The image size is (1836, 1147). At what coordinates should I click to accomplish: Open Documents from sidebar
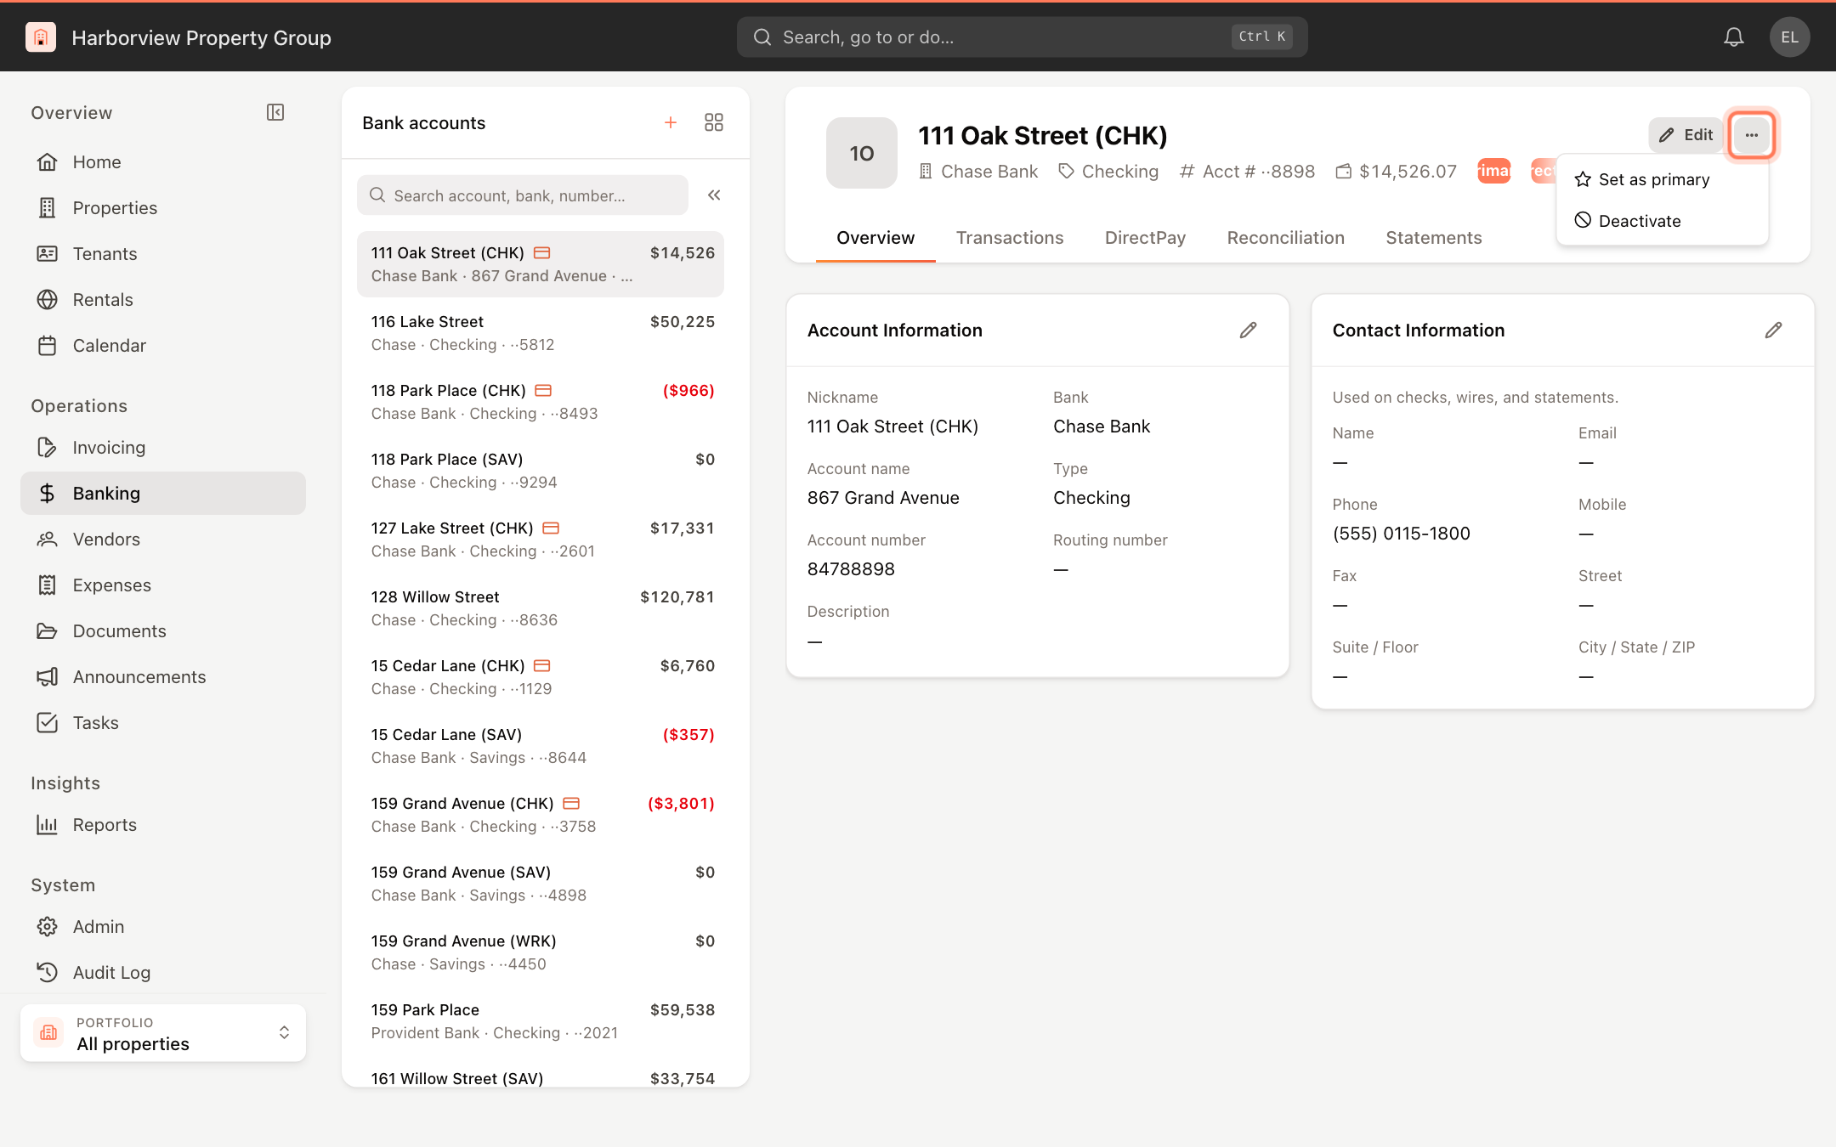click(163, 631)
